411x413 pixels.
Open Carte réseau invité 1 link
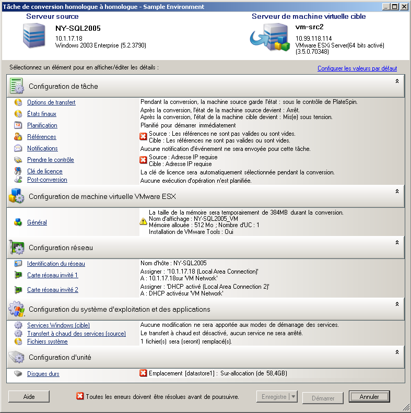pos(53,275)
